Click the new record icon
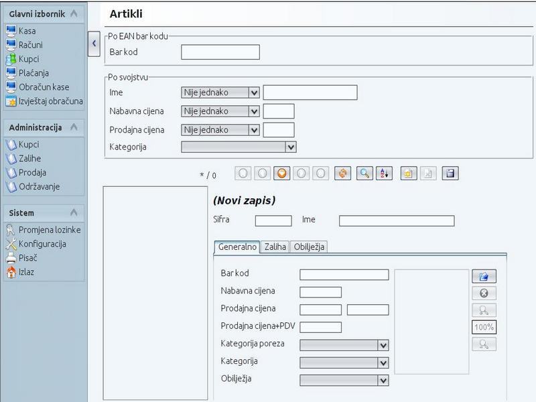The height and width of the screenshot is (402, 536). click(408, 174)
